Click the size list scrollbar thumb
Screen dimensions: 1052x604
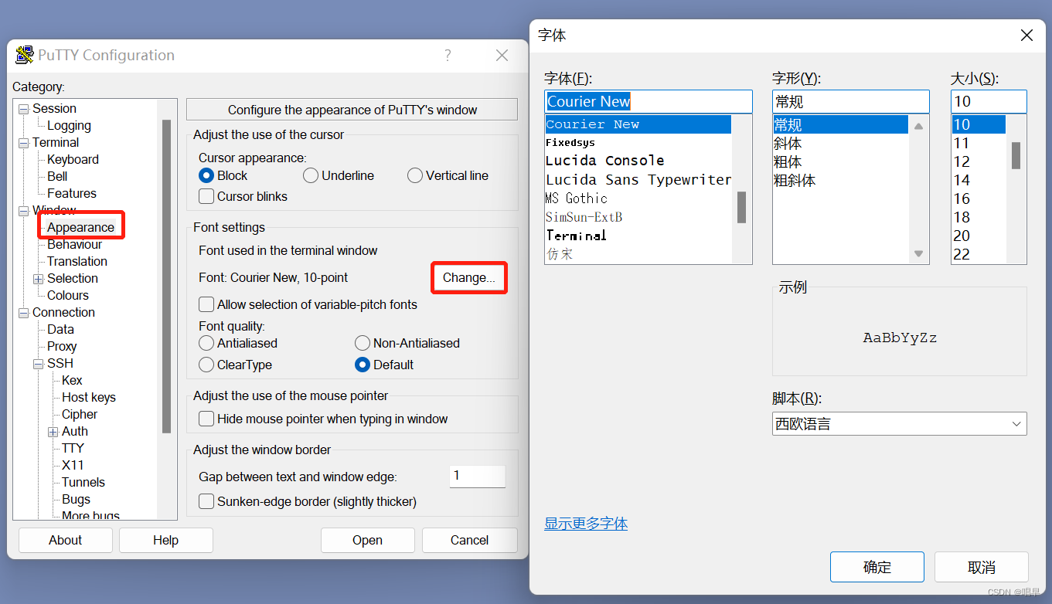pyautogui.click(x=1016, y=155)
